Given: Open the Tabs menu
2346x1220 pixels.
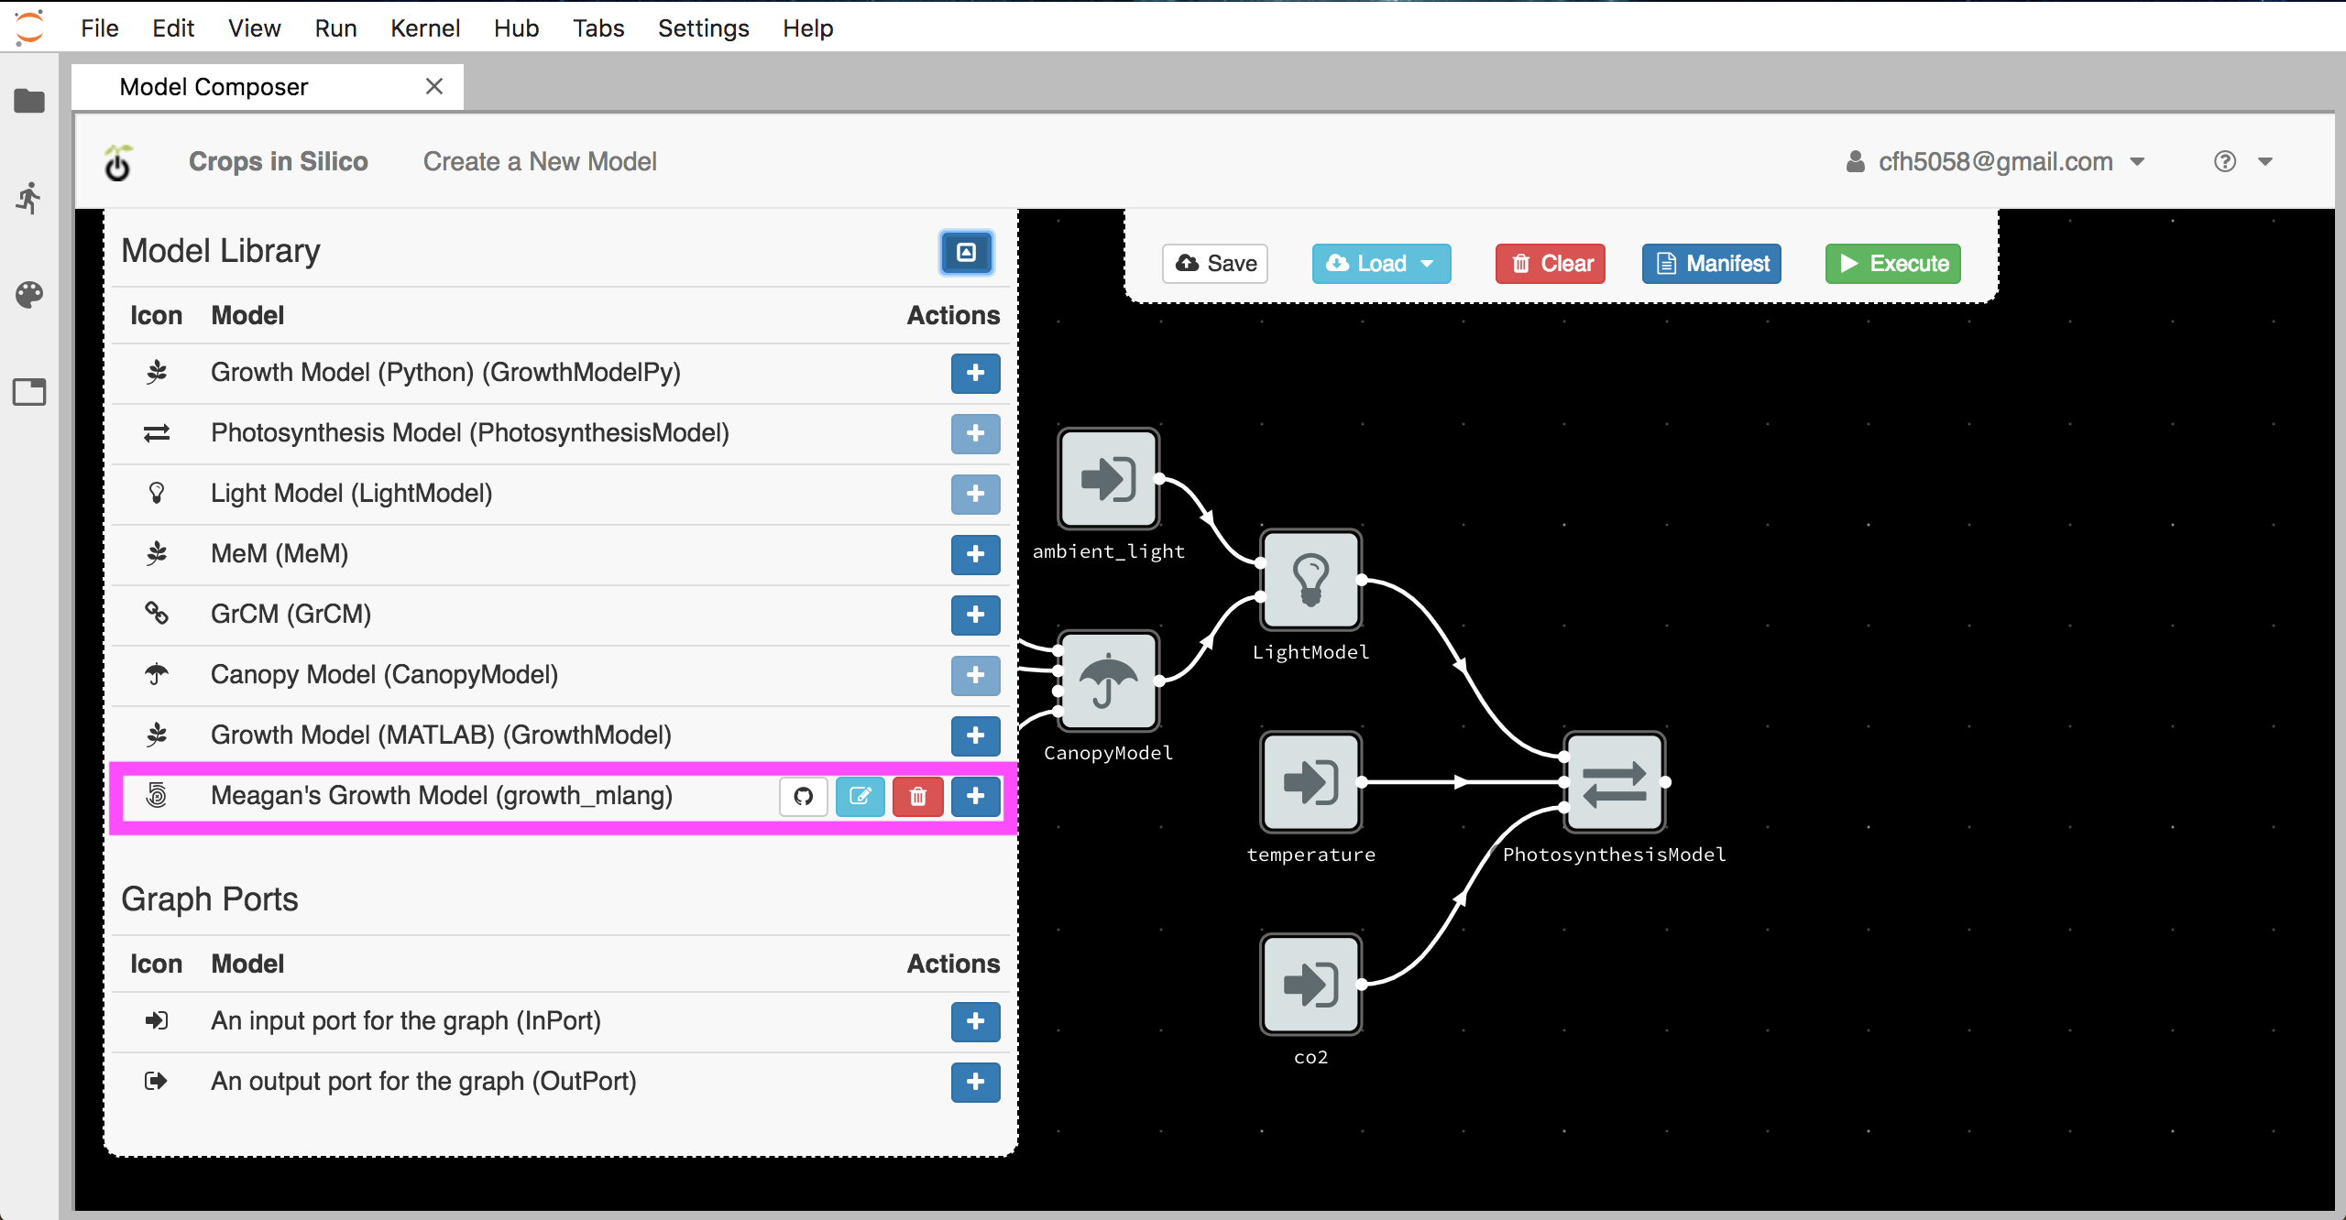Looking at the screenshot, I should (x=598, y=28).
